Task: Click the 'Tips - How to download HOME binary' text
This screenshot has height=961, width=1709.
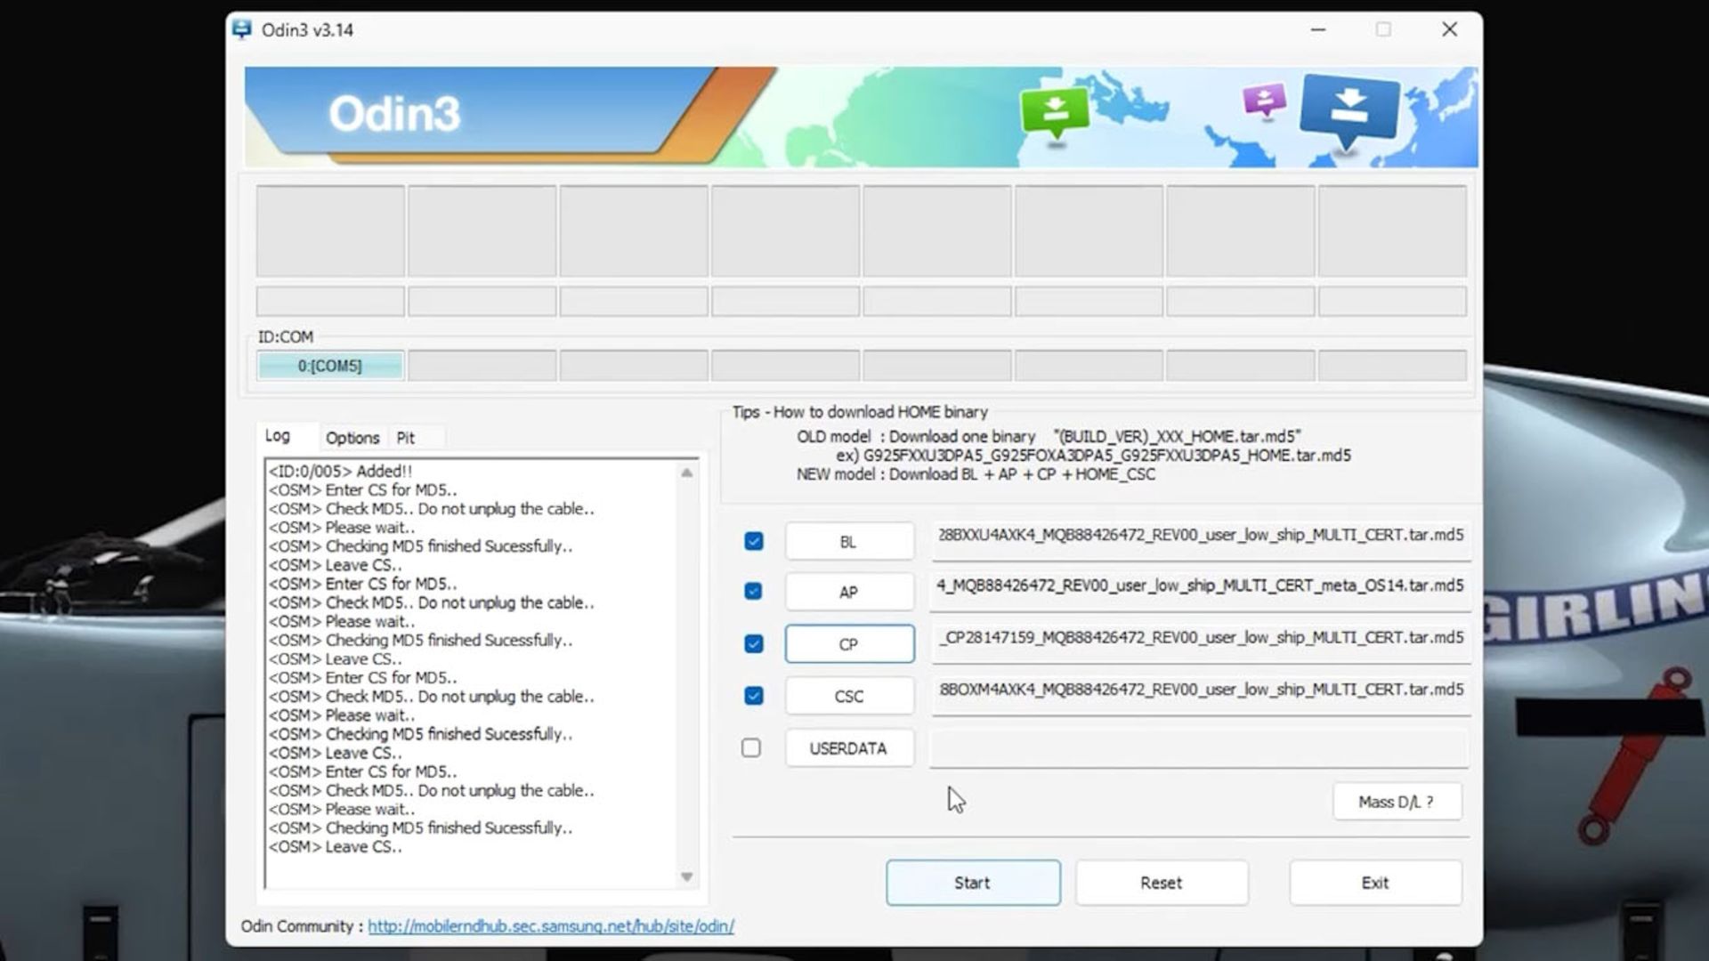Action: click(x=860, y=412)
